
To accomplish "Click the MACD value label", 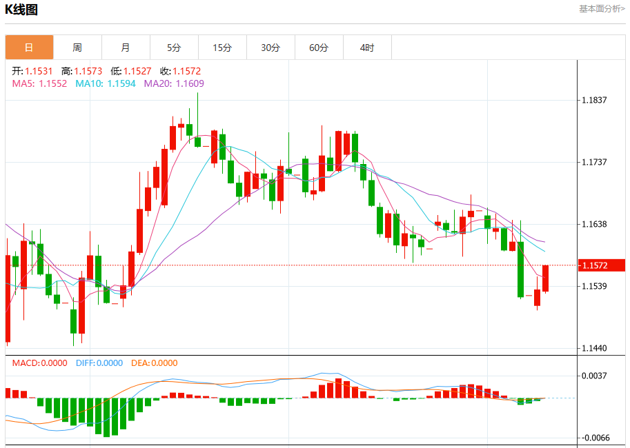I will (40, 363).
